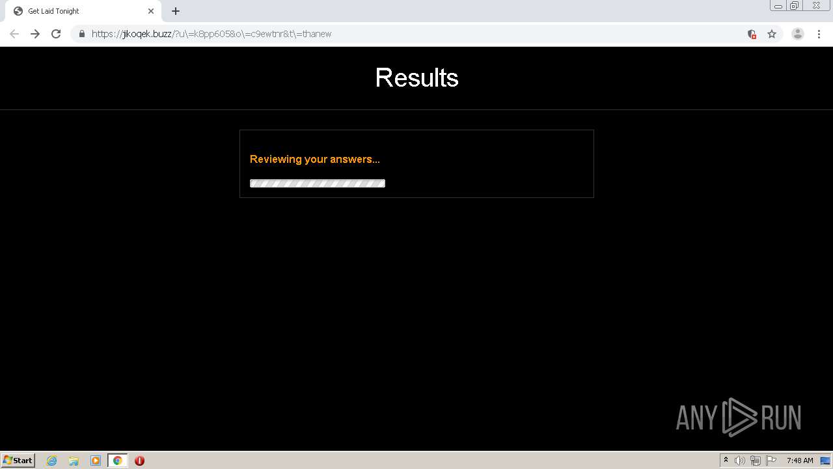The image size is (833, 469).
Task: Open the shield extension icon
Action: (x=752, y=34)
